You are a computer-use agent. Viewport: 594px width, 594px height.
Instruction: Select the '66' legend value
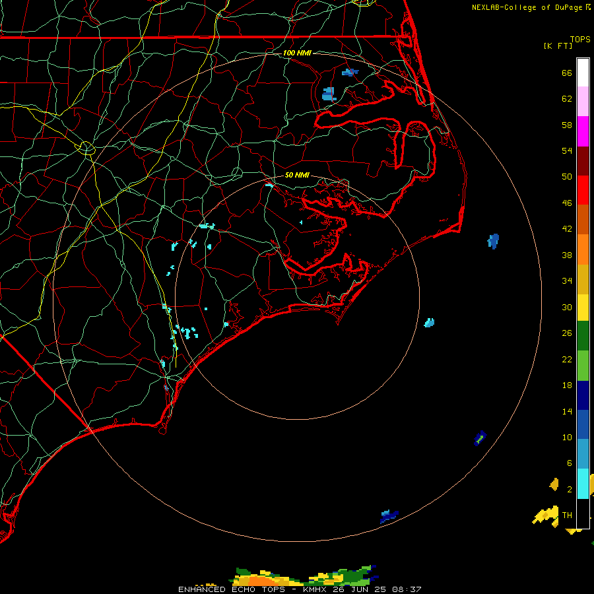pyautogui.click(x=567, y=73)
